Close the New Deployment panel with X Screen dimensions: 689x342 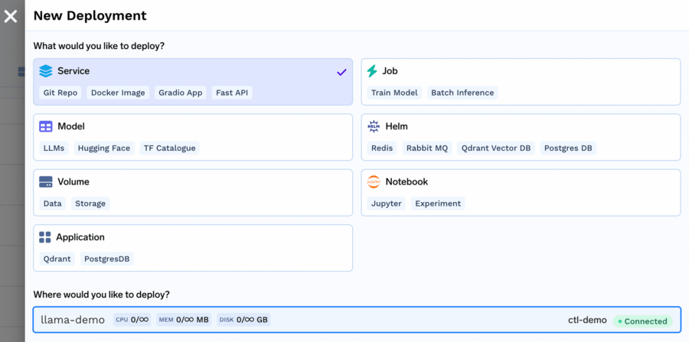[x=10, y=17]
